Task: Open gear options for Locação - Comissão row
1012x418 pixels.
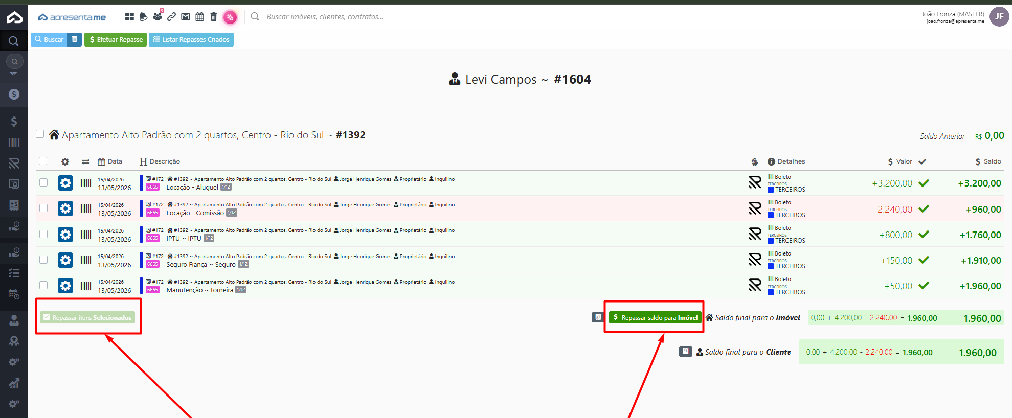Action: (x=65, y=208)
